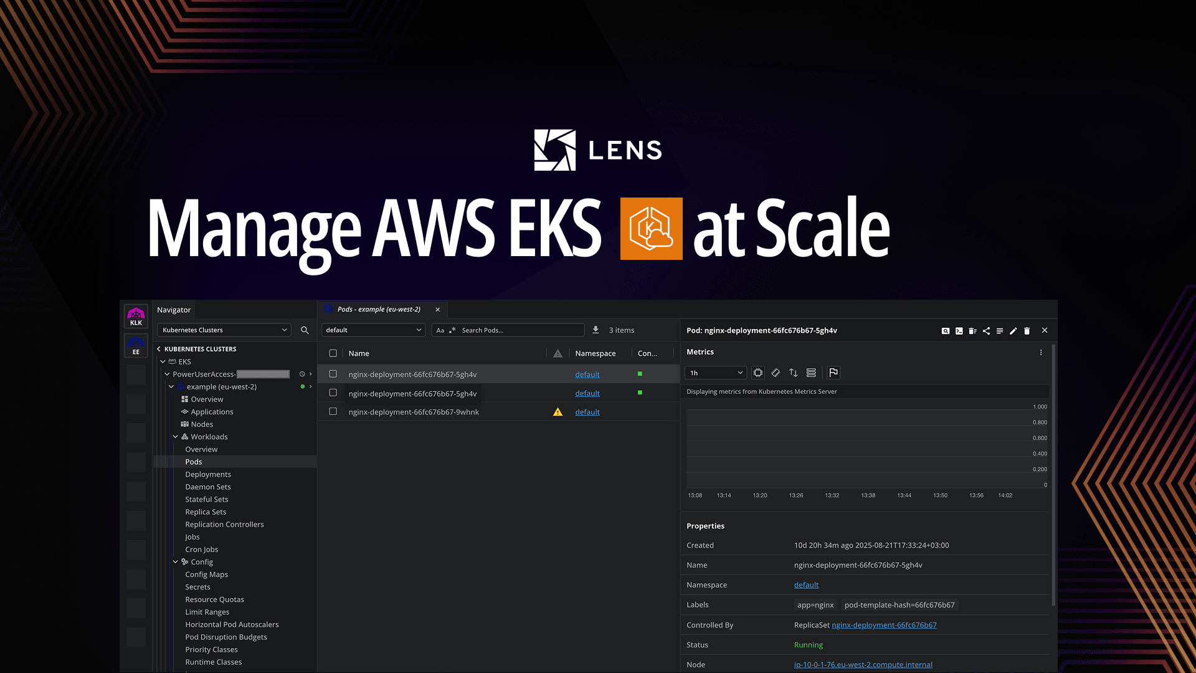Open the default namespace filter dropdown
Image resolution: width=1196 pixels, height=673 pixels.
click(x=373, y=330)
